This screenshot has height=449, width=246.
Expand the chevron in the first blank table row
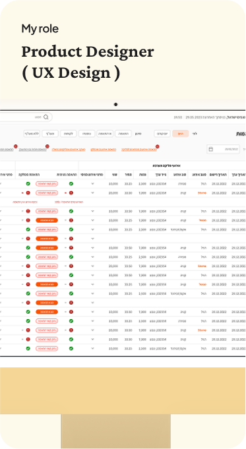tap(92, 239)
